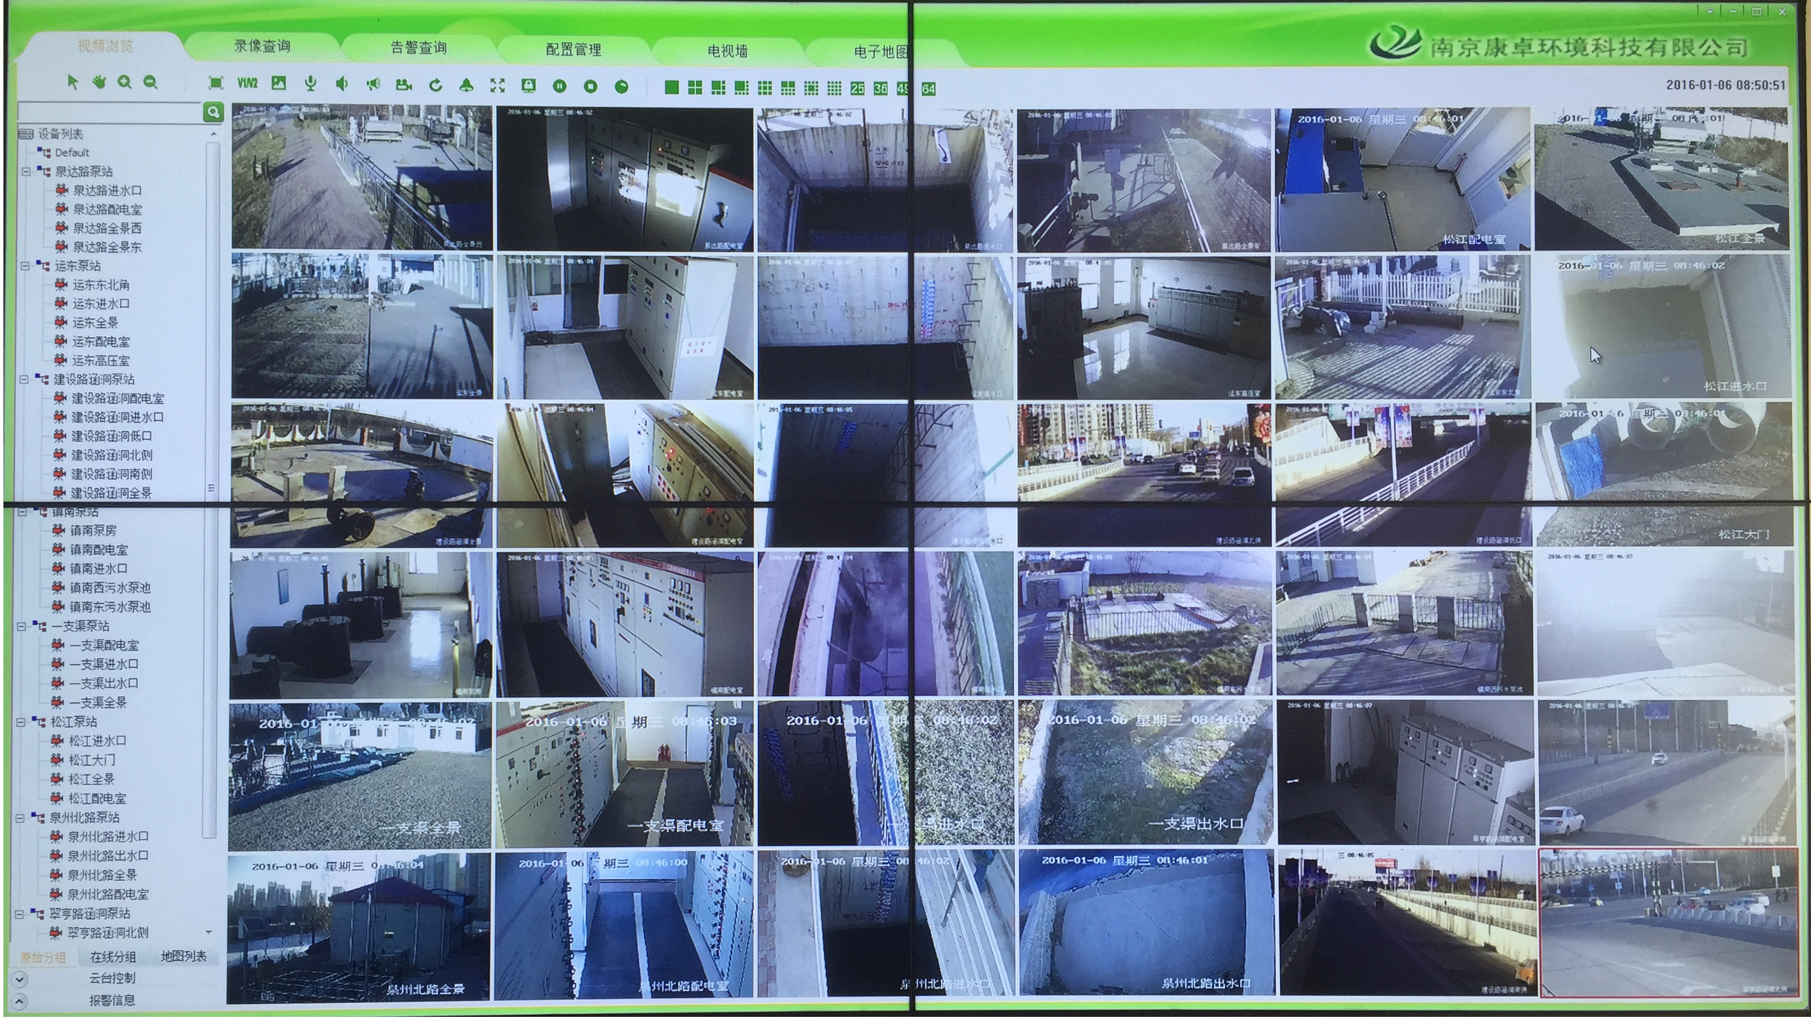Click the snapshot picture icon
1811x1022 pixels.
[278, 83]
